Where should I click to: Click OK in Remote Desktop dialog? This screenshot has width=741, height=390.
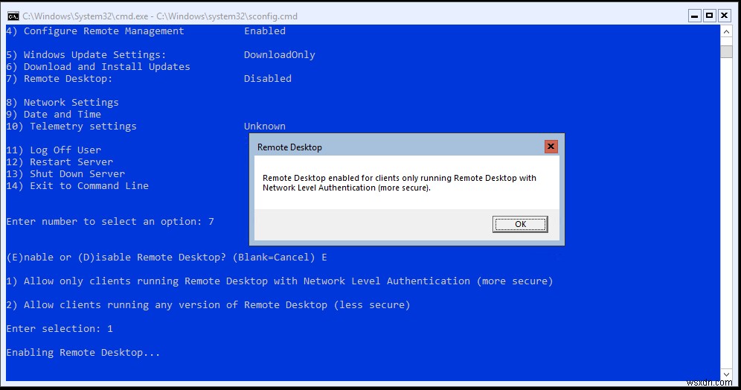(520, 224)
